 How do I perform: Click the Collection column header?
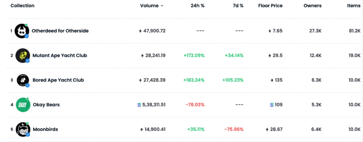[x=22, y=6]
